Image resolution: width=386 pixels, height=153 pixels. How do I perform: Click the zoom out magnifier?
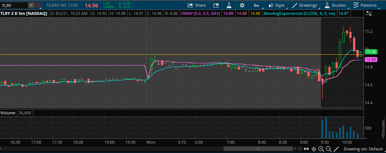(328, 149)
